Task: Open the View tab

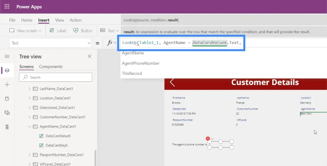Action: 59,20
